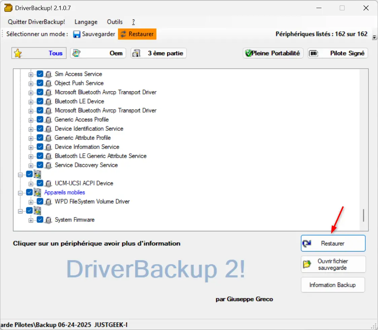Image resolution: width=378 pixels, height=330 pixels.
Task: Click the Restaurer button at bottom right
Action: 333,243
